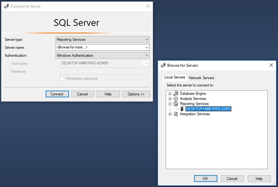278x187 pixels.
Task: Click the Database Engine tree icon
Action: (x=175, y=93)
